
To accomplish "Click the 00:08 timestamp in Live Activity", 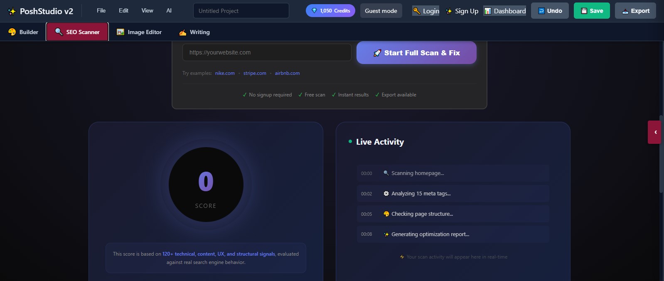I will coord(366,234).
